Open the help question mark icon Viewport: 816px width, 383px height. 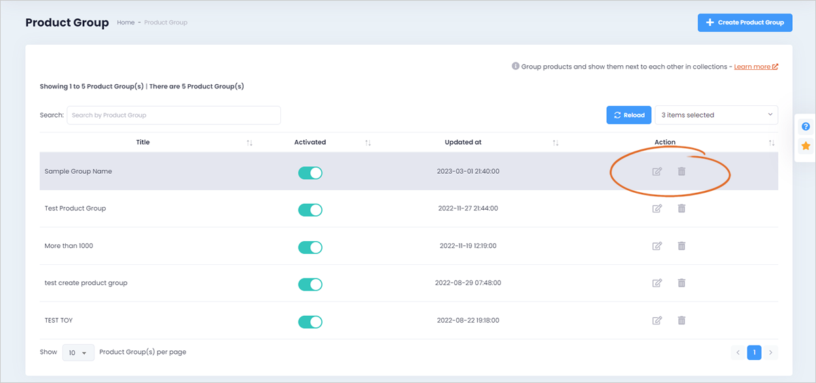805,127
